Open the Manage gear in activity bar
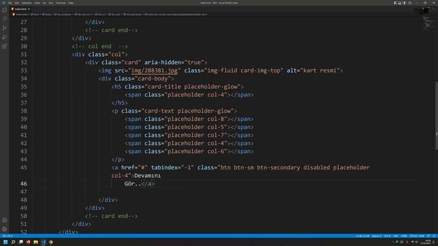This screenshot has width=438, height=246. pos(5,229)
